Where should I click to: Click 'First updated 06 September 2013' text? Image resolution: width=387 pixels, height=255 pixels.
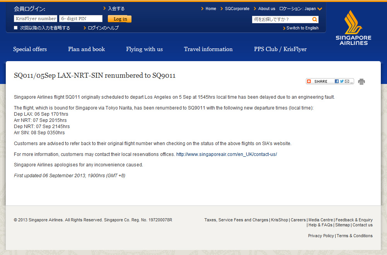[49, 175]
